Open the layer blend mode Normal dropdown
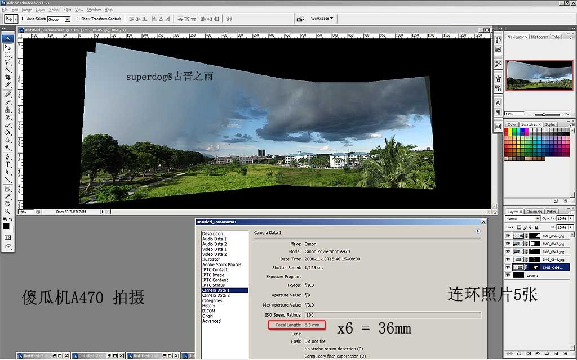The width and height of the screenshot is (577, 360). 538,219
